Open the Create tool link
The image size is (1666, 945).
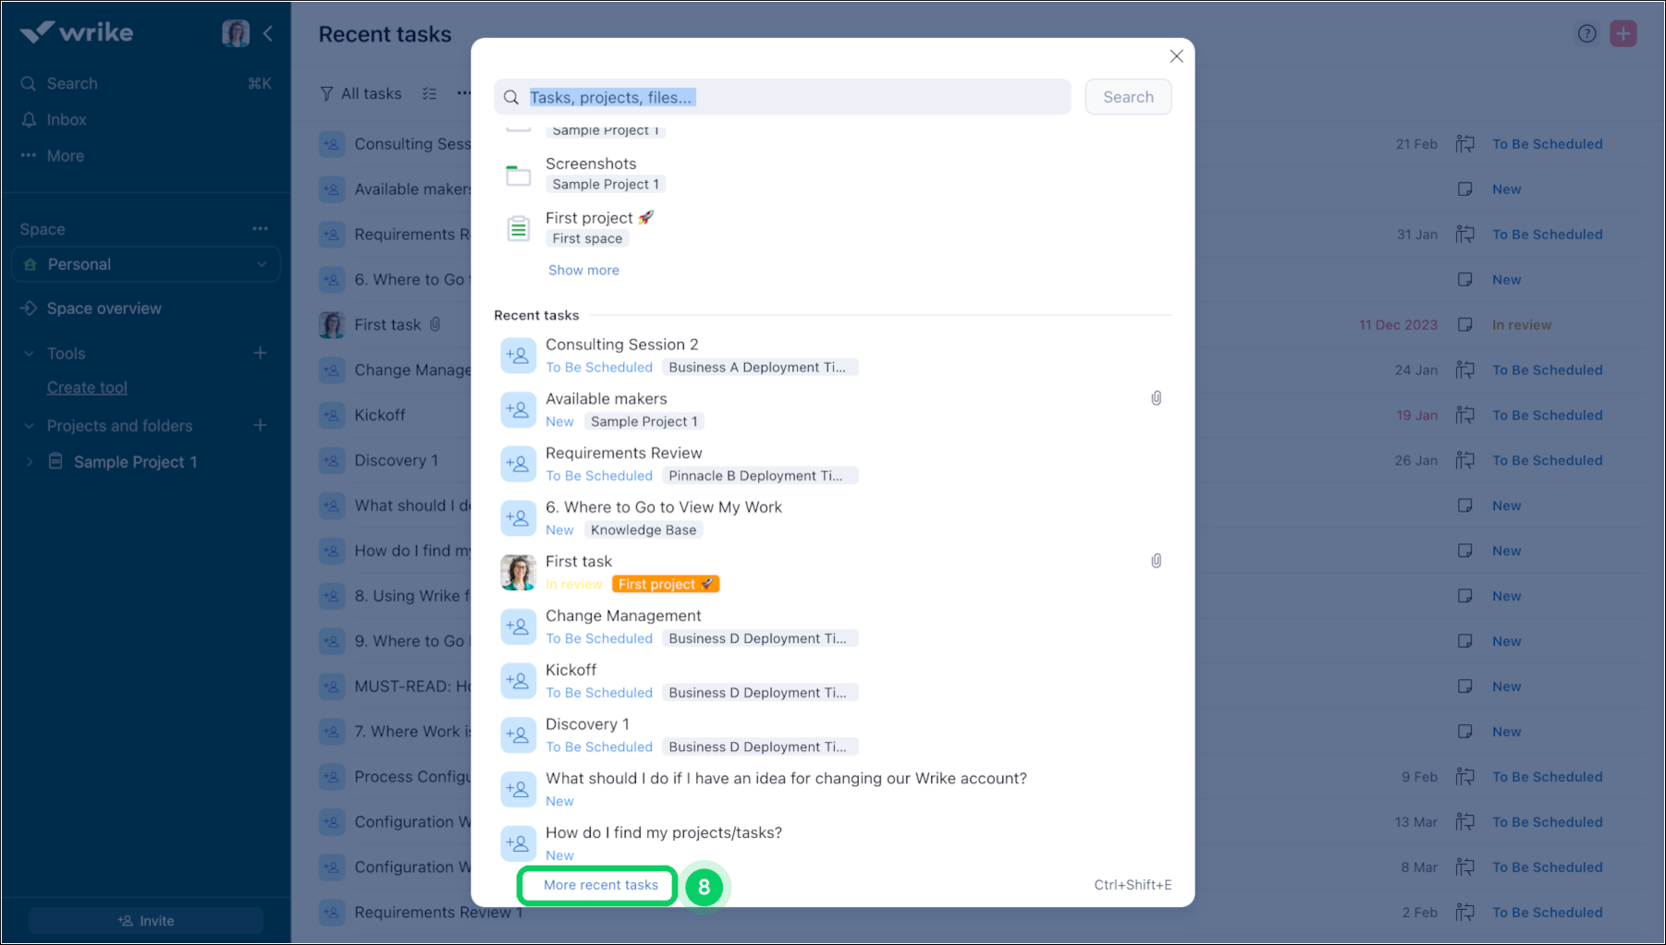87,387
